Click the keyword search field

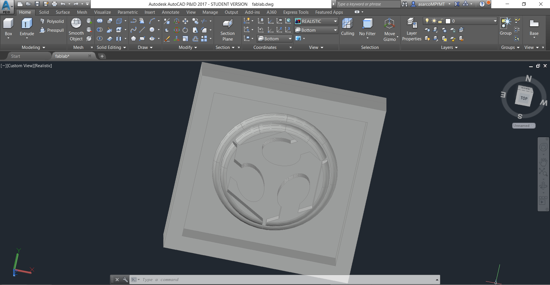coord(368,4)
